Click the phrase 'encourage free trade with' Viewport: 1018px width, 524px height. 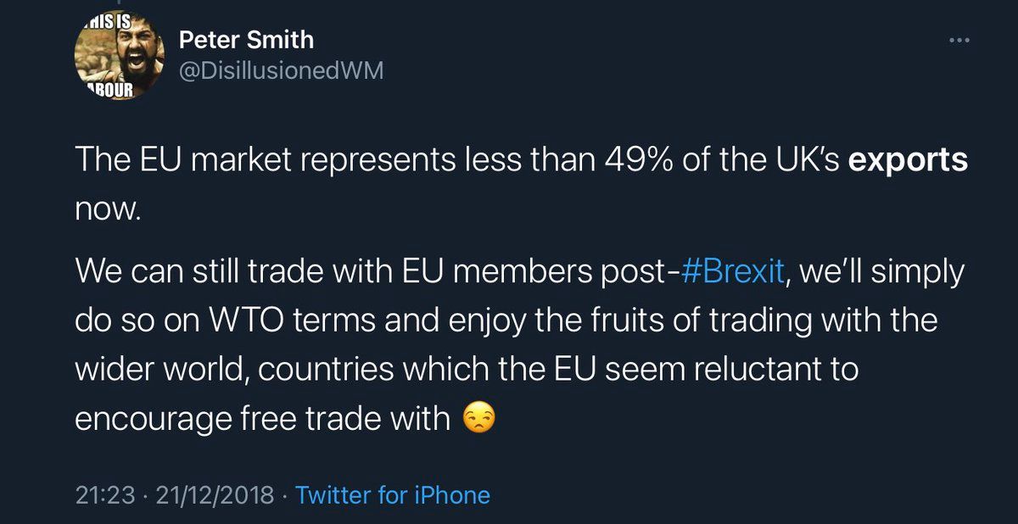coord(263,419)
